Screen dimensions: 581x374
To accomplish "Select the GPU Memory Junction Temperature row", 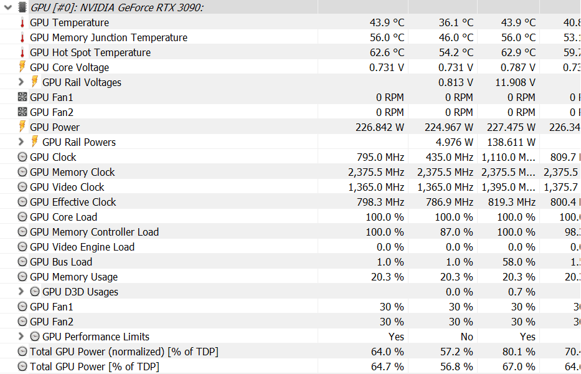I will pos(108,37).
